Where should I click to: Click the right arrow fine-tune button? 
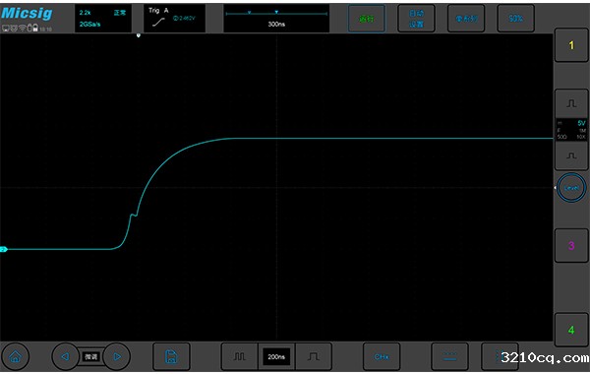117,356
